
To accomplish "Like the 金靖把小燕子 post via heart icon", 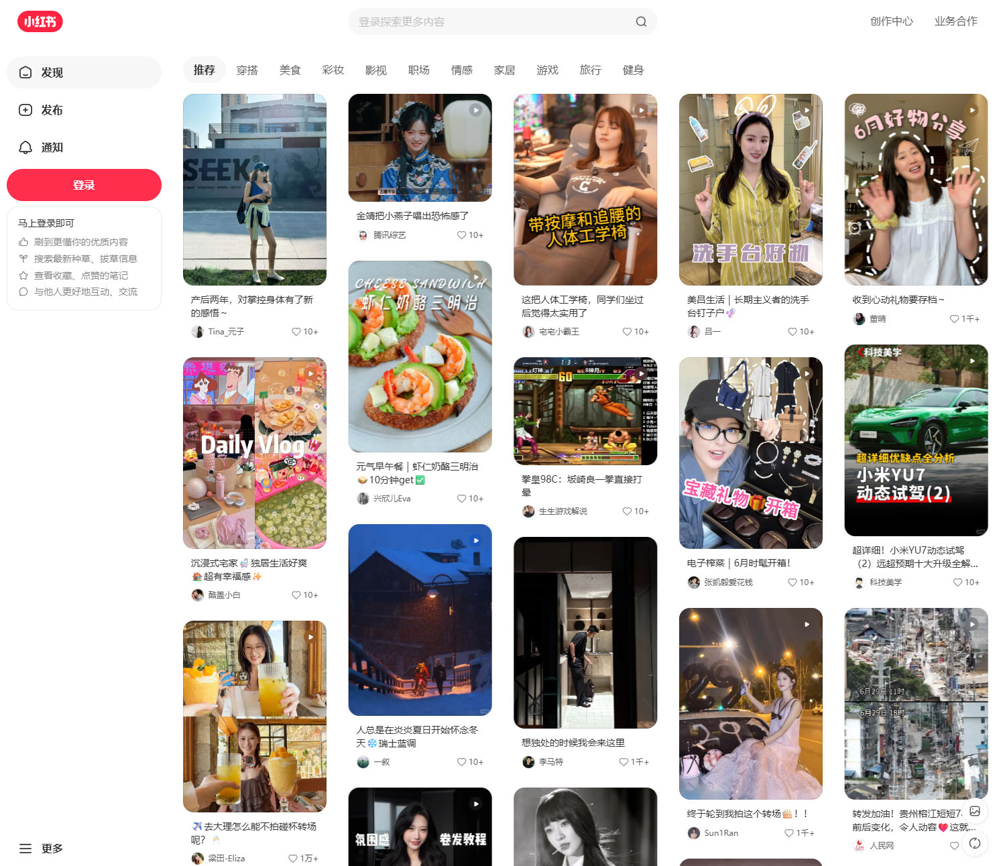I will pos(461,235).
